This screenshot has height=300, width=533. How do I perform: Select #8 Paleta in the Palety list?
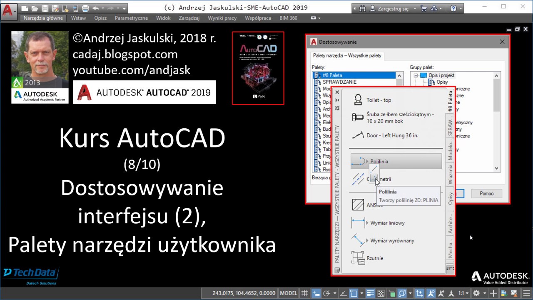[354, 75]
